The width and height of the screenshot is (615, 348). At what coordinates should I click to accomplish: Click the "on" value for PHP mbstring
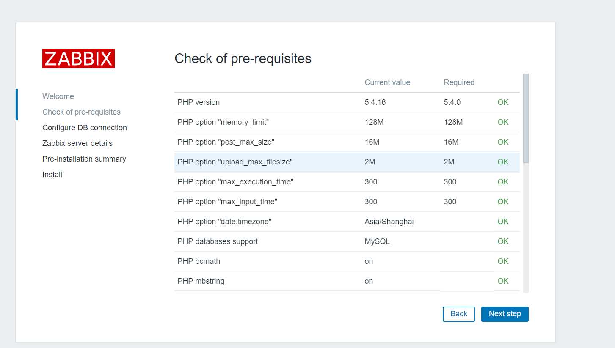pyautogui.click(x=369, y=281)
